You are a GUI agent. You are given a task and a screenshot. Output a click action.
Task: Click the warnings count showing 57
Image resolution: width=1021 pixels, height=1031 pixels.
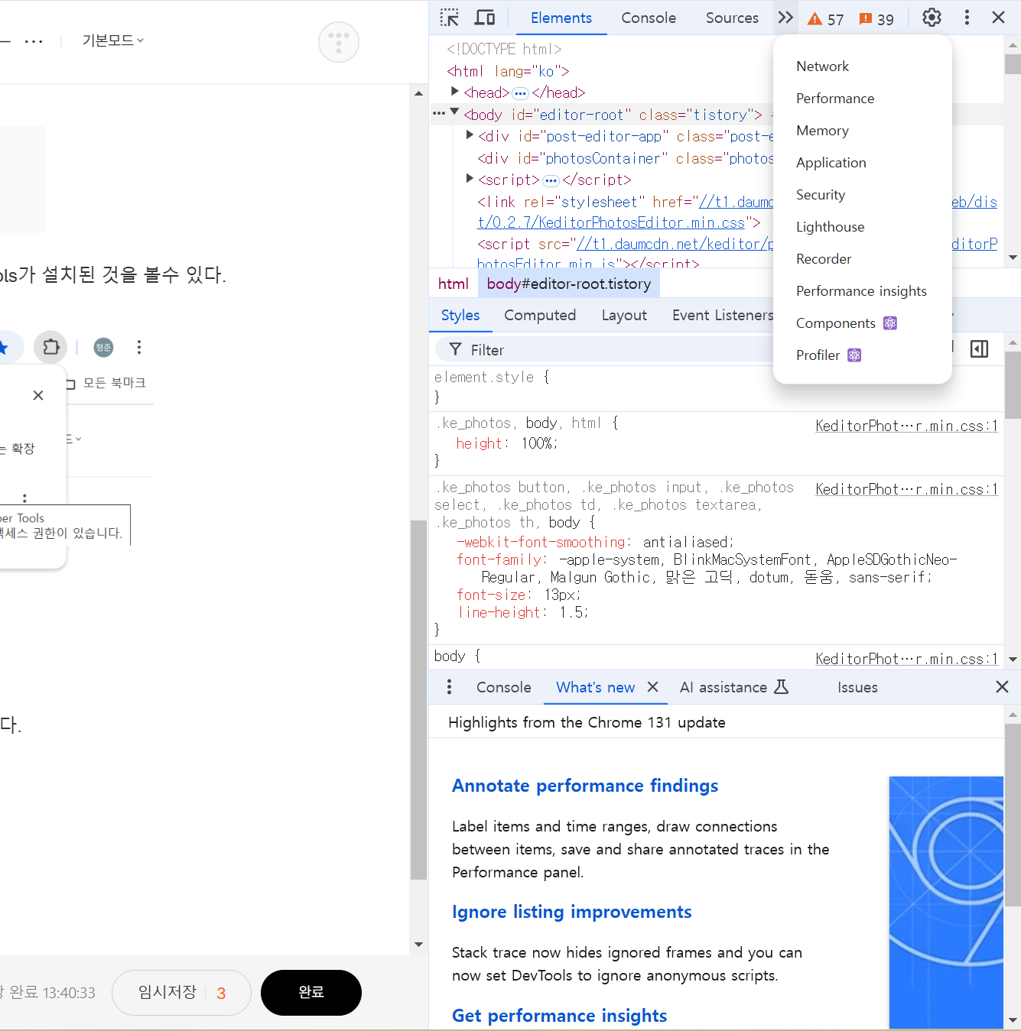[826, 19]
